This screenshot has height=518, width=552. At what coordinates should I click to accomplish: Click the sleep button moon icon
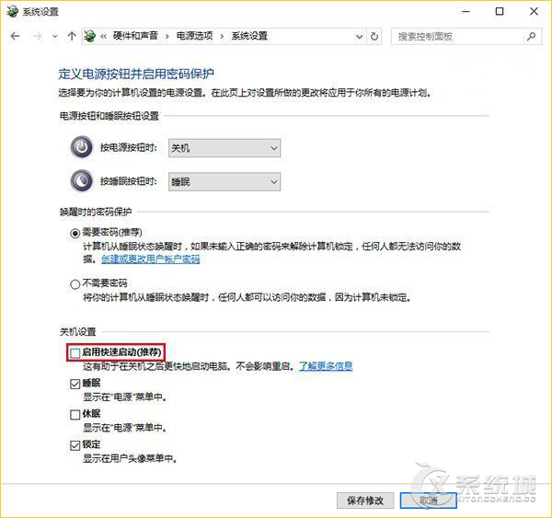pos(82,181)
